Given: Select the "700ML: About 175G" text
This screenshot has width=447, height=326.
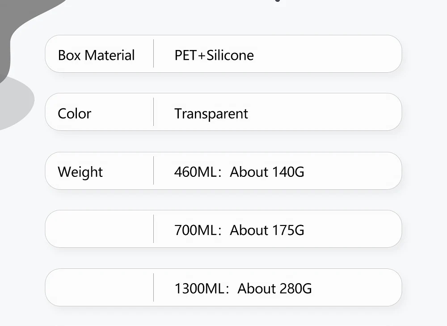Looking at the screenshot, I should [x=239, y=230].
